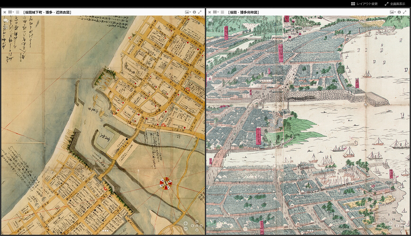Pan down on the 福岡・博多鳥瞰図 image

point(402,230)
